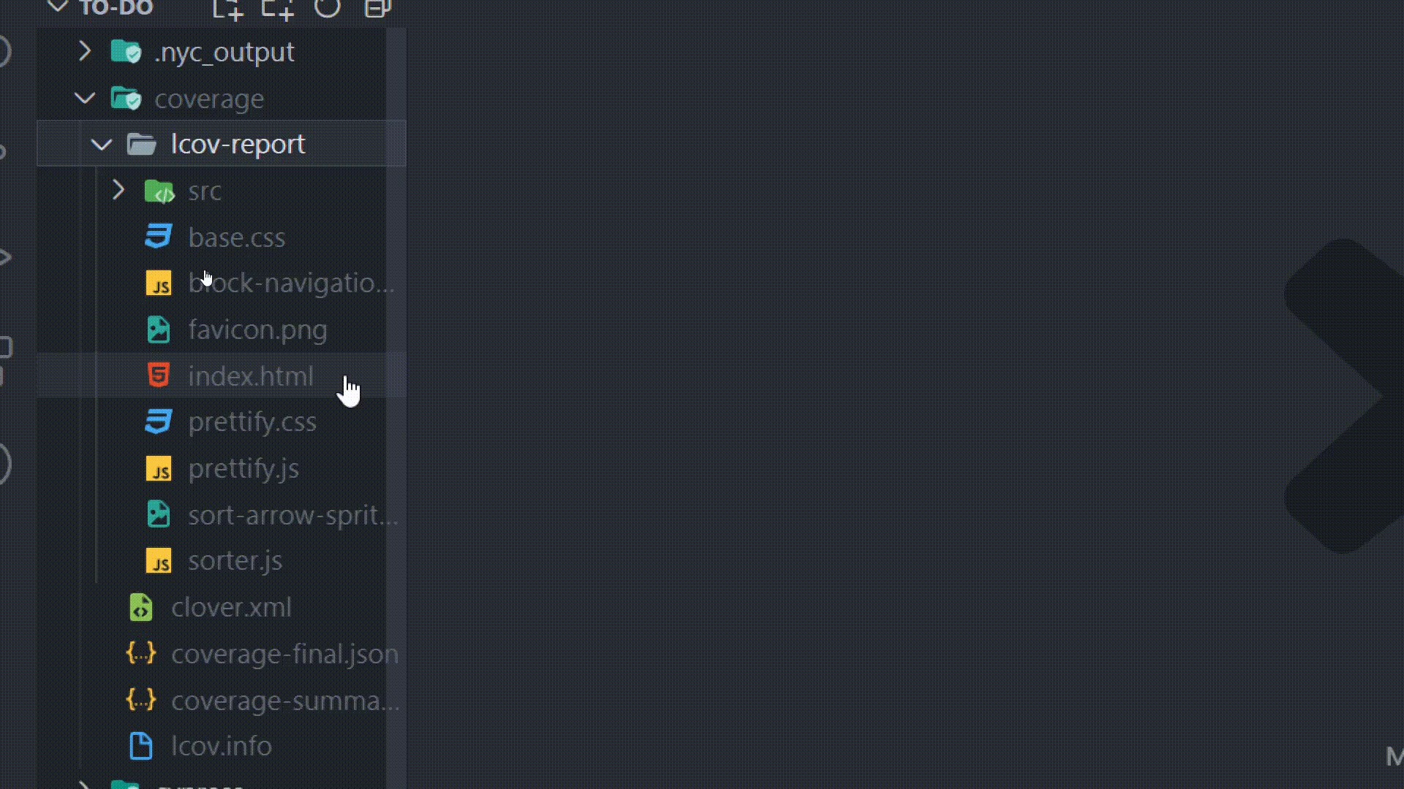Click the JSON icon for coverage-final.json
Image resolution: width=1404 pixels, height=789 pixels.
click(x=141, y=653)
